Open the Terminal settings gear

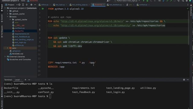point(184,80)
